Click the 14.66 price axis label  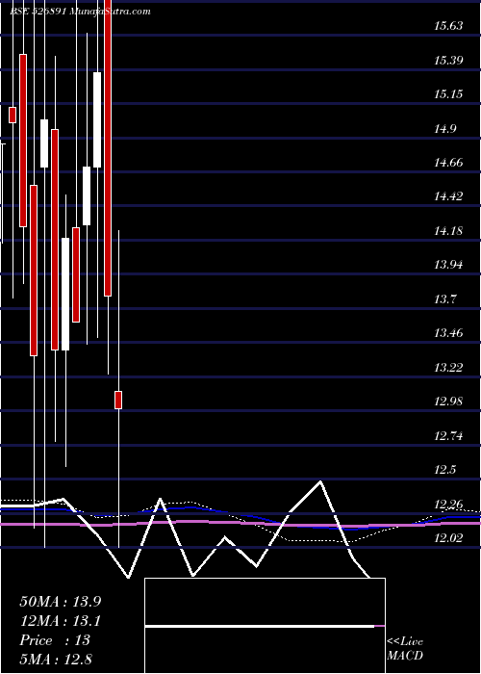(x=448, y=163)
